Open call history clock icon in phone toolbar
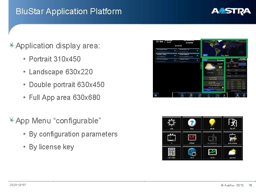Image resolution: width=256 pixels, height=192 pixels. tap(200, 95)
